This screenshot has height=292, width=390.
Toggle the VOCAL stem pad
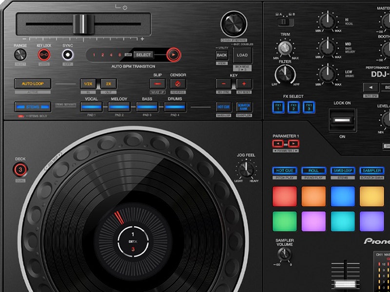click(x=91, y=107)
